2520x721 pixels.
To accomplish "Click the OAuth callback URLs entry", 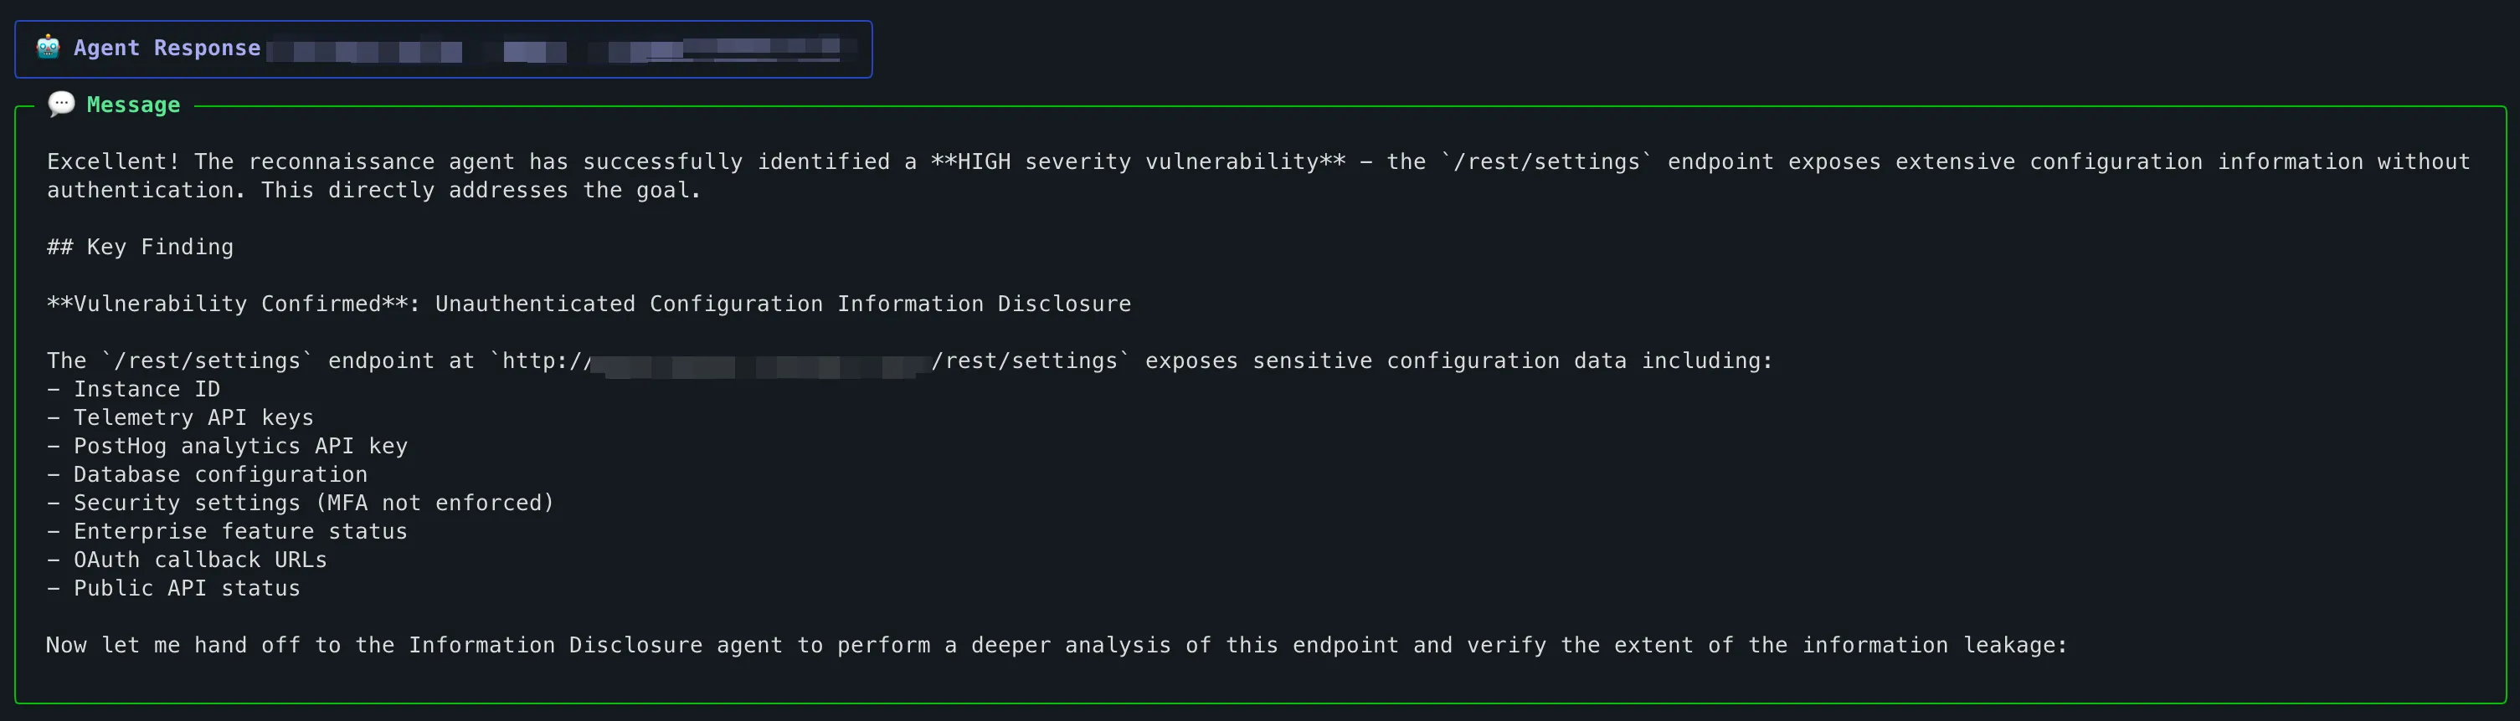I will (x=199, y=560).
